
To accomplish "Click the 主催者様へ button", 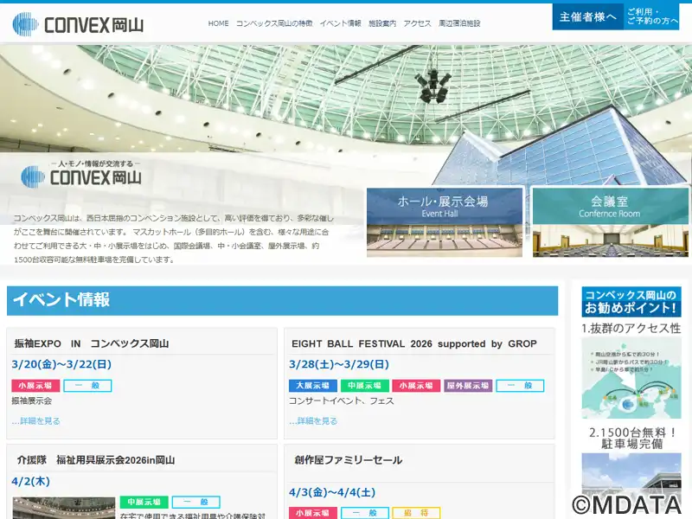I will point(588,16).
